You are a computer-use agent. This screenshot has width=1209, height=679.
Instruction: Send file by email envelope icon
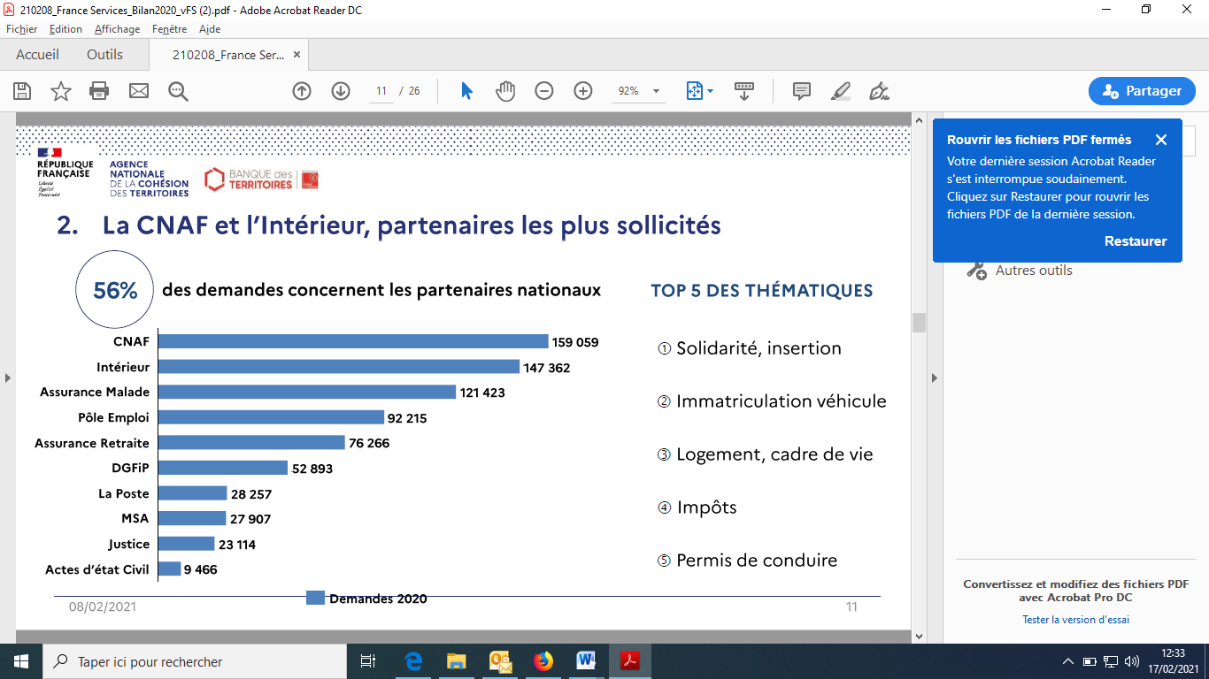coord(139,91)
